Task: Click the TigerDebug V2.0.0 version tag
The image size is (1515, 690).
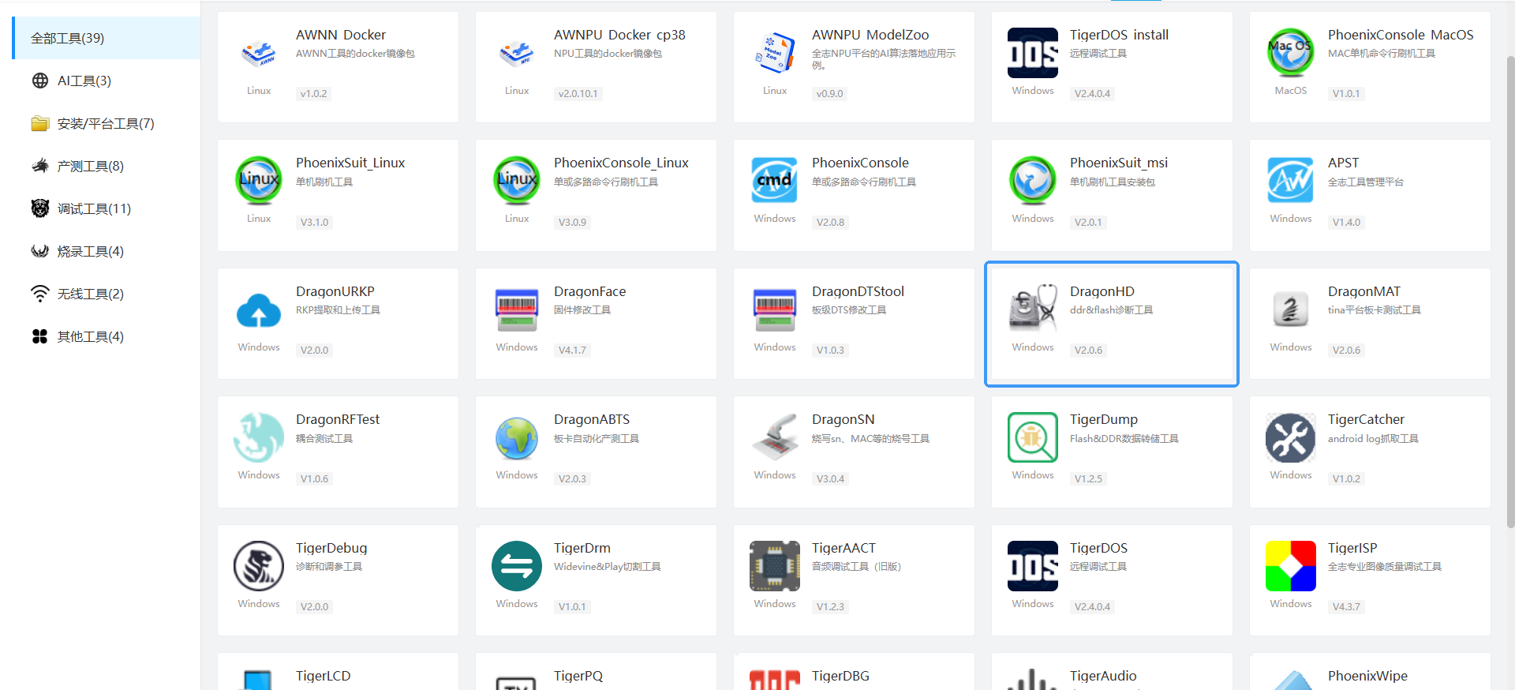Action: (314, 607)
